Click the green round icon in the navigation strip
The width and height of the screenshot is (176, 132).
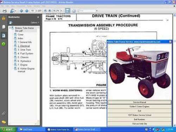pyautogui.click(x=4, y=44)
